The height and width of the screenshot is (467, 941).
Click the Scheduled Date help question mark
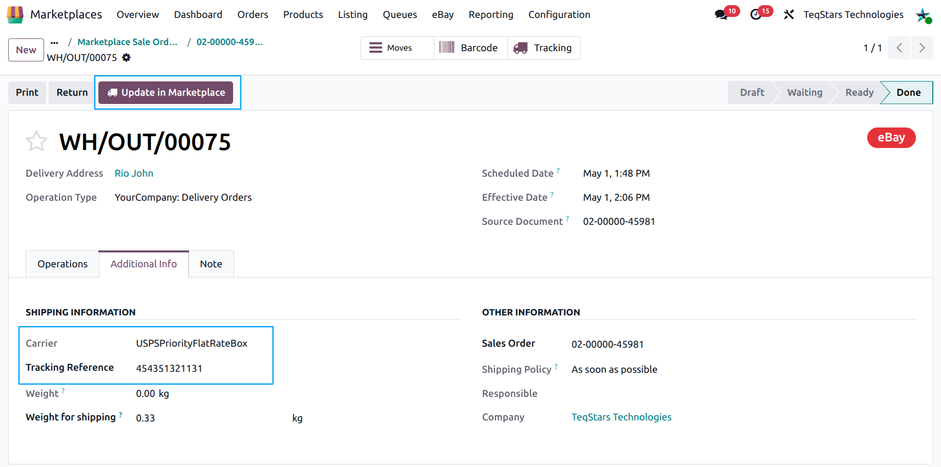click(558, 170)
